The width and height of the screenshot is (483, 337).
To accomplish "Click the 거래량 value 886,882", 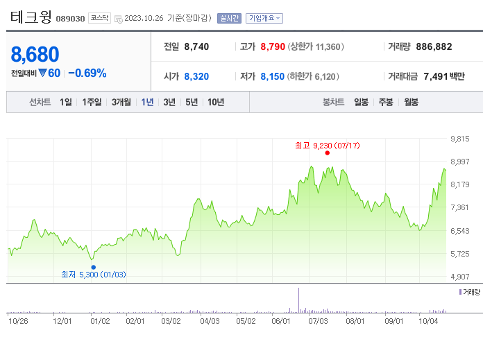I will (x=434, y=46).
